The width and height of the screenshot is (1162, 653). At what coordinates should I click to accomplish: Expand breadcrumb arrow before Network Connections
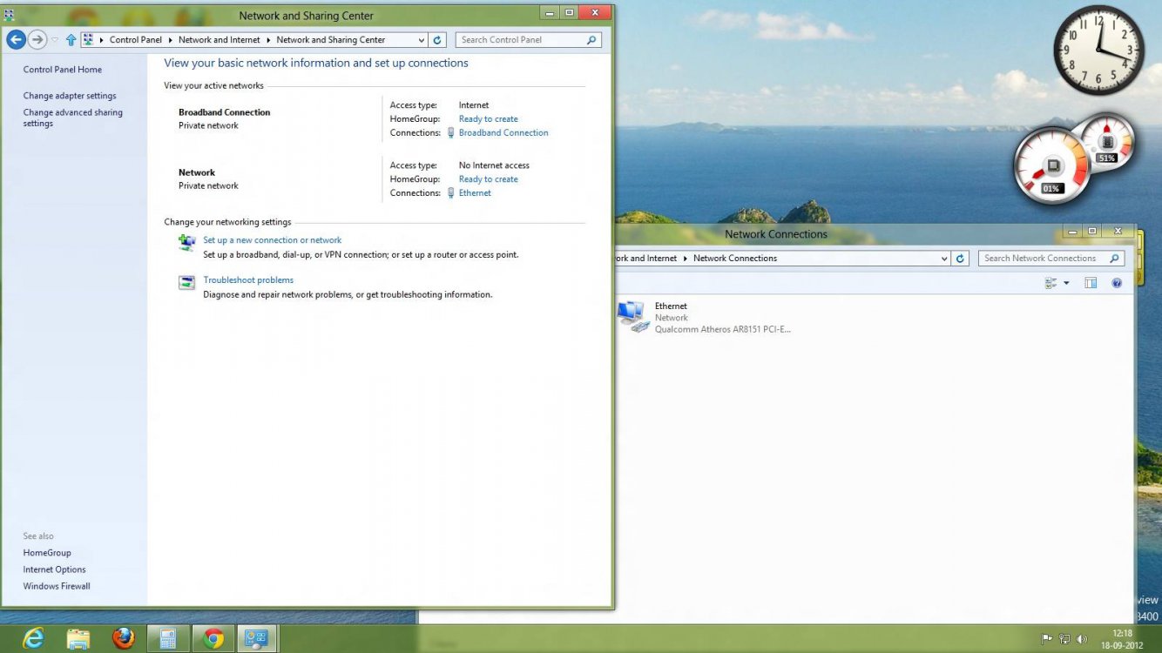pos(686,259)
